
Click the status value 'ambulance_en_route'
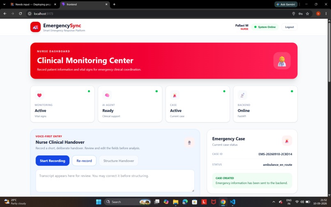(277, 165)
